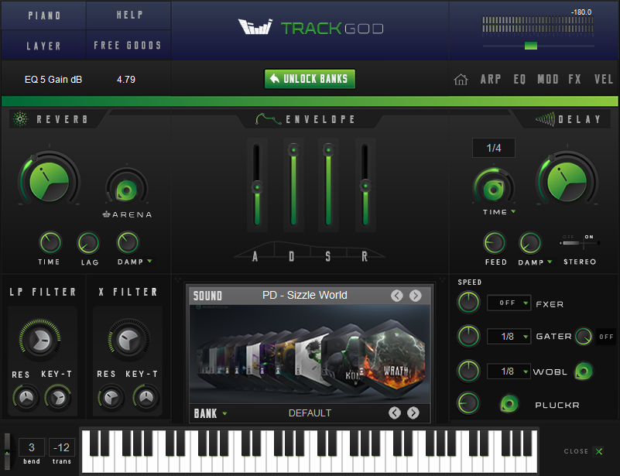Click the LP Filter RES knob
Screen dimensions: 620x476
click(x=26, y=398)
